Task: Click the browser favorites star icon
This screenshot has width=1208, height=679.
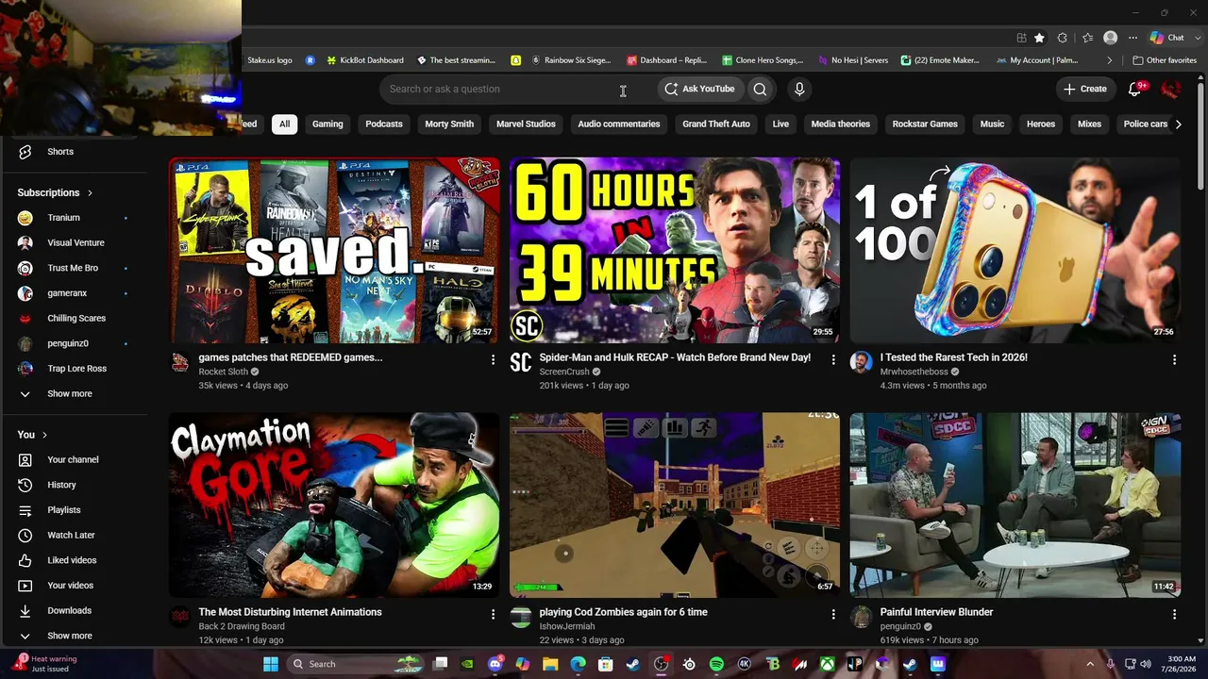Action: tap(1039, 38)
